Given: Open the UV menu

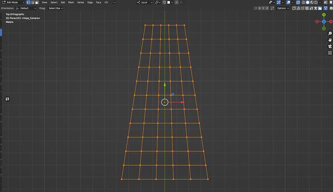Looking at the screenshot, I should (106, 2).
